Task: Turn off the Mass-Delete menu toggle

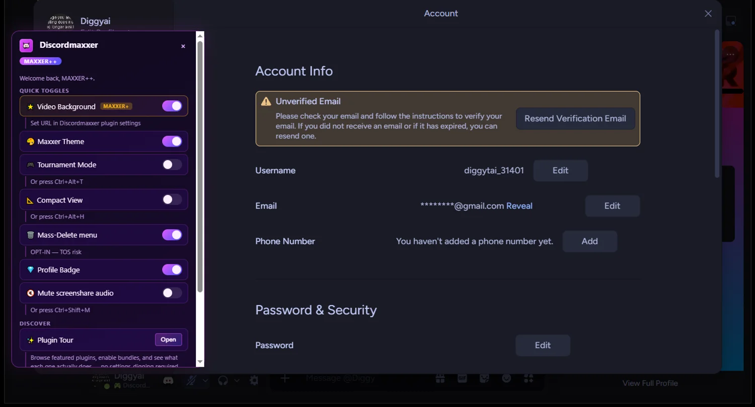Action: tap(172, 235)
